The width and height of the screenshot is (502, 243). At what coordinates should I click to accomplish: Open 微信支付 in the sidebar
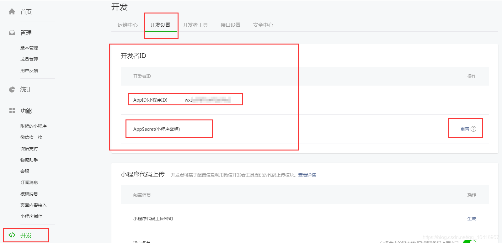coord(29,149)
